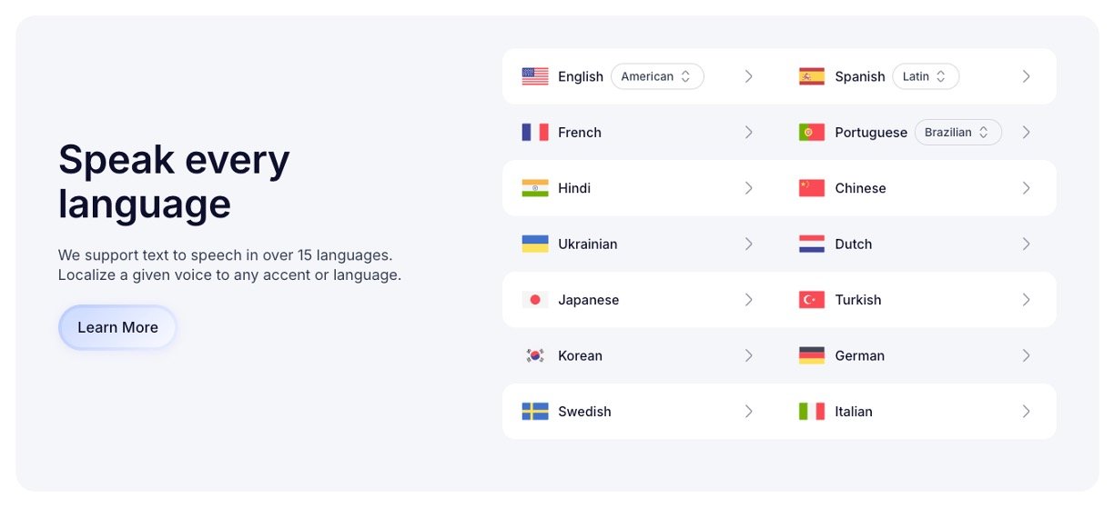
Task: Click the South Korean flag icon
Action: pos(535,355)
